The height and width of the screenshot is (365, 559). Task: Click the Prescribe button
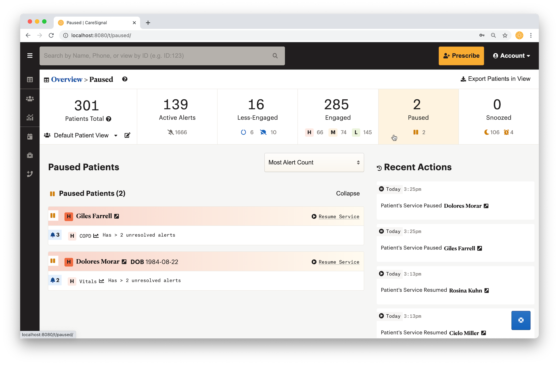(461, 56)
